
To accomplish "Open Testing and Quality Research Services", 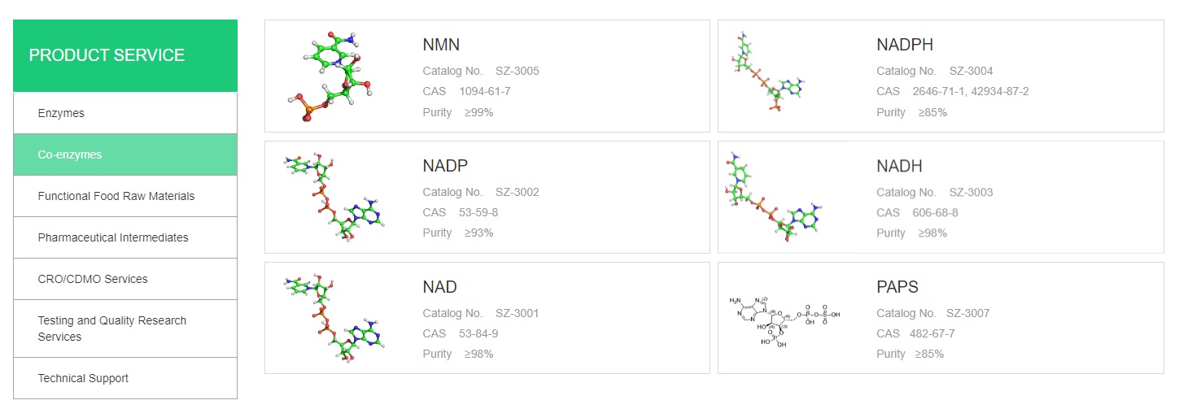I will click(x=112, y=329).
